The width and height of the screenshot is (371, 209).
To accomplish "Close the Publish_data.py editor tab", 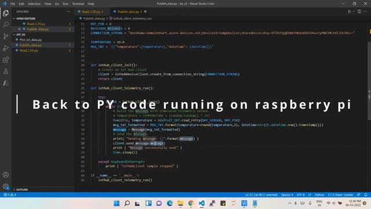I will click(146, 12).
